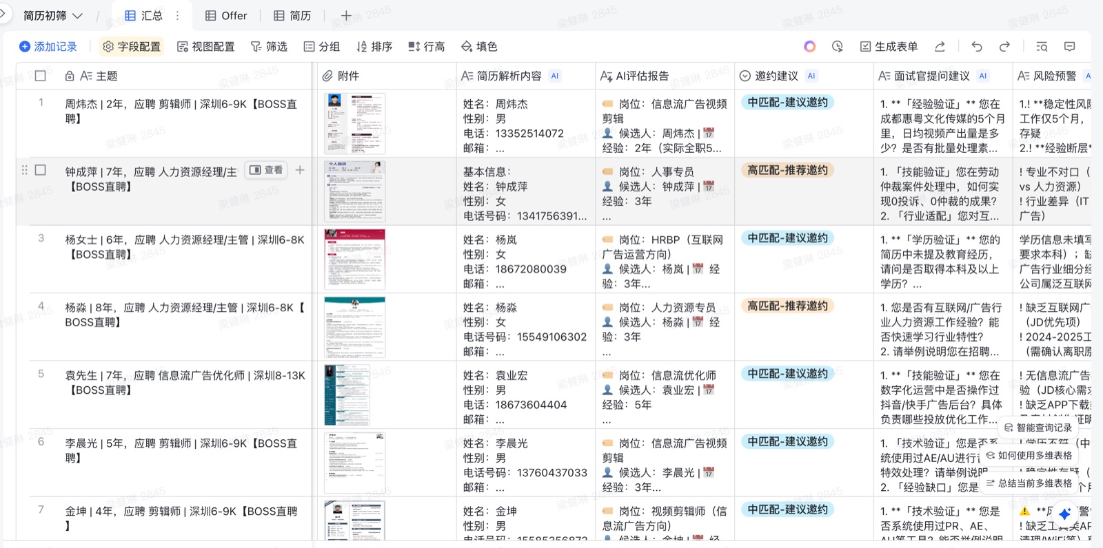Click the 添加记录 plus button
1103x548 pixels.
point(48,46)
